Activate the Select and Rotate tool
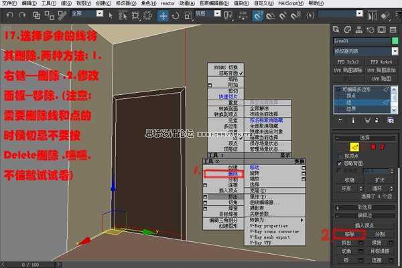The height and width of the screenshot is (268, 402). (x=176, y=15)
